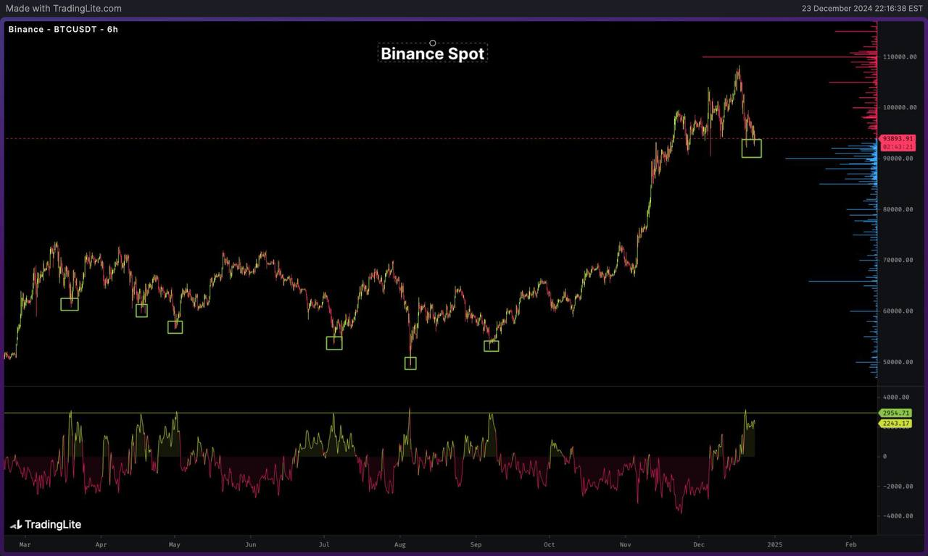The image size is (928, 556).
Task: Click the yellow indicator value 2243.17
Action: coord(895,424)
